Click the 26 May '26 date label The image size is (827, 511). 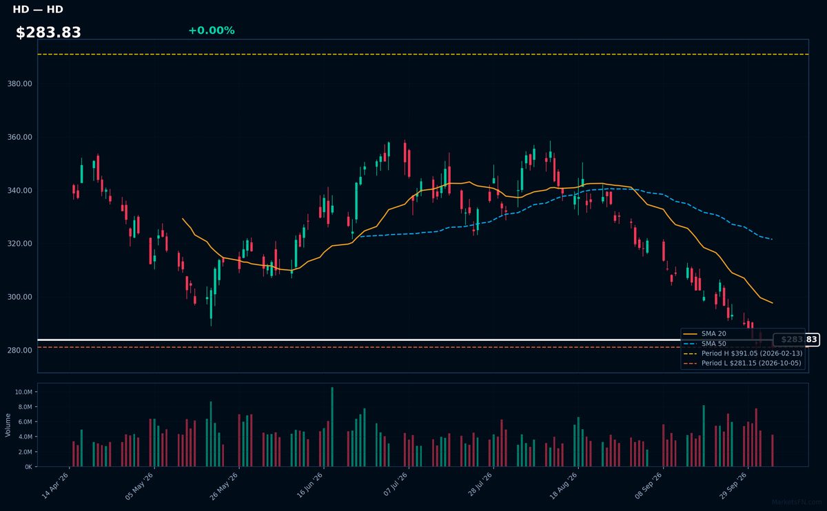coord(226,485)
